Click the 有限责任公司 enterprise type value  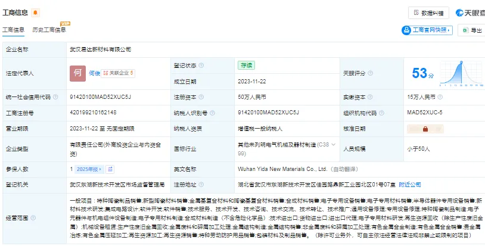[116, 150]
